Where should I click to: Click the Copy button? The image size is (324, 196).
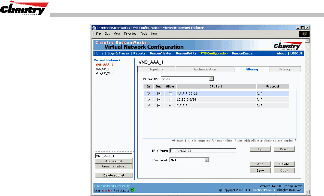click(284, 171)
